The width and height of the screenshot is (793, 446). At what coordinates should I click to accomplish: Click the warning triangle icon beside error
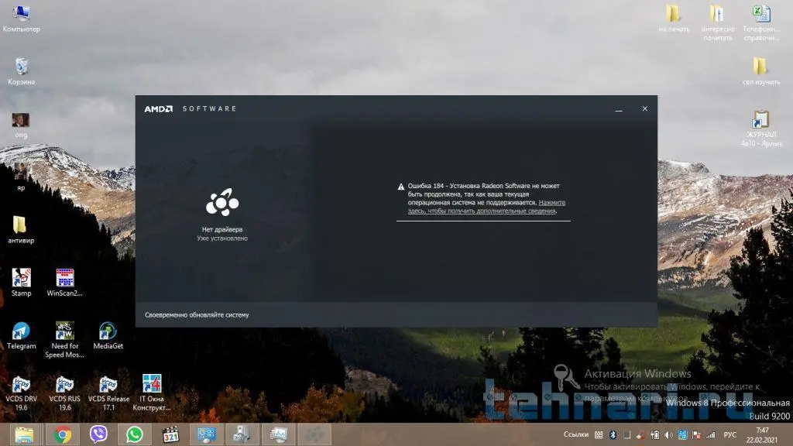[x=401, y=187]
